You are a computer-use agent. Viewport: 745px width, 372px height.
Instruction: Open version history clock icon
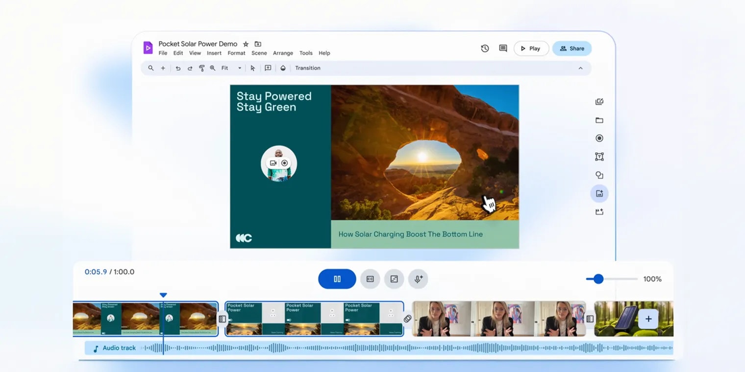(485, 48)
